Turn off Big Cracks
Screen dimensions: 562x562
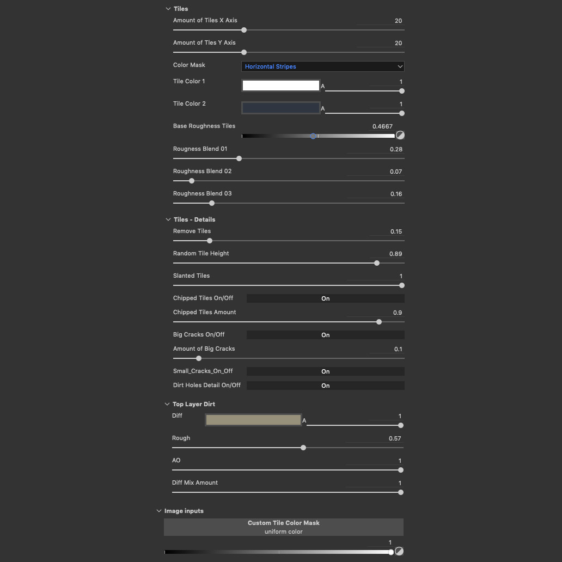point(325,334)
